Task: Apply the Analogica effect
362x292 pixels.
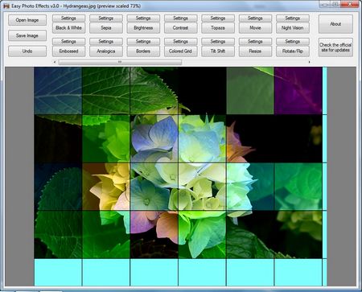Action: (x=106, y=51)
